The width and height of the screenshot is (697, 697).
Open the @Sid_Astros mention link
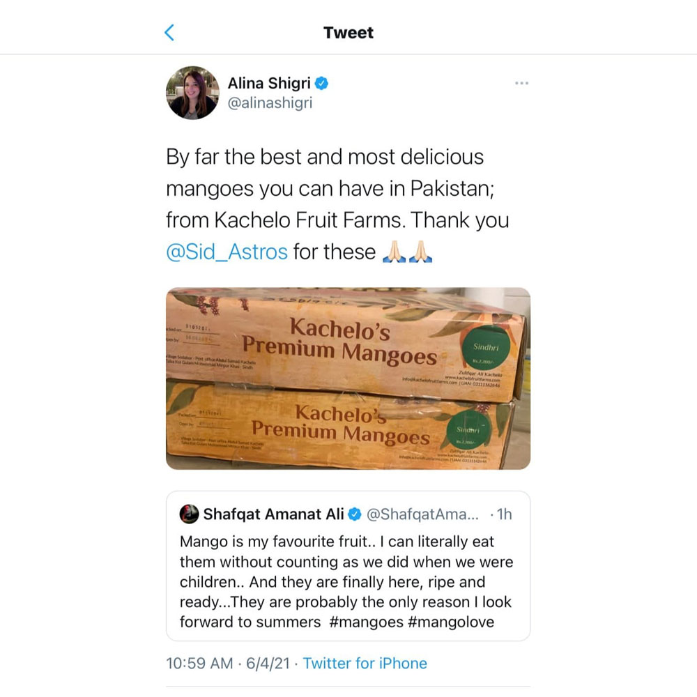pos(227,252)
